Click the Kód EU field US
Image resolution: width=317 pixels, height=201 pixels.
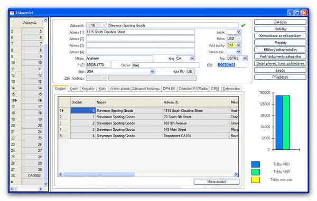pyautogui.click(x=191, y=71)
